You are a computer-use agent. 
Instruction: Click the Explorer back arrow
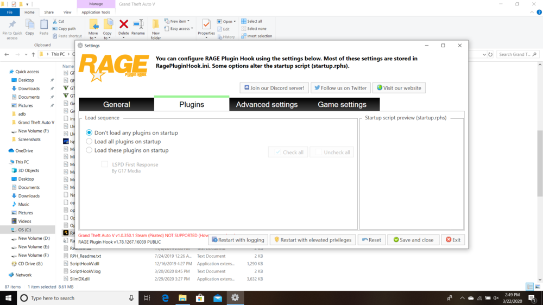coord(7,54)
